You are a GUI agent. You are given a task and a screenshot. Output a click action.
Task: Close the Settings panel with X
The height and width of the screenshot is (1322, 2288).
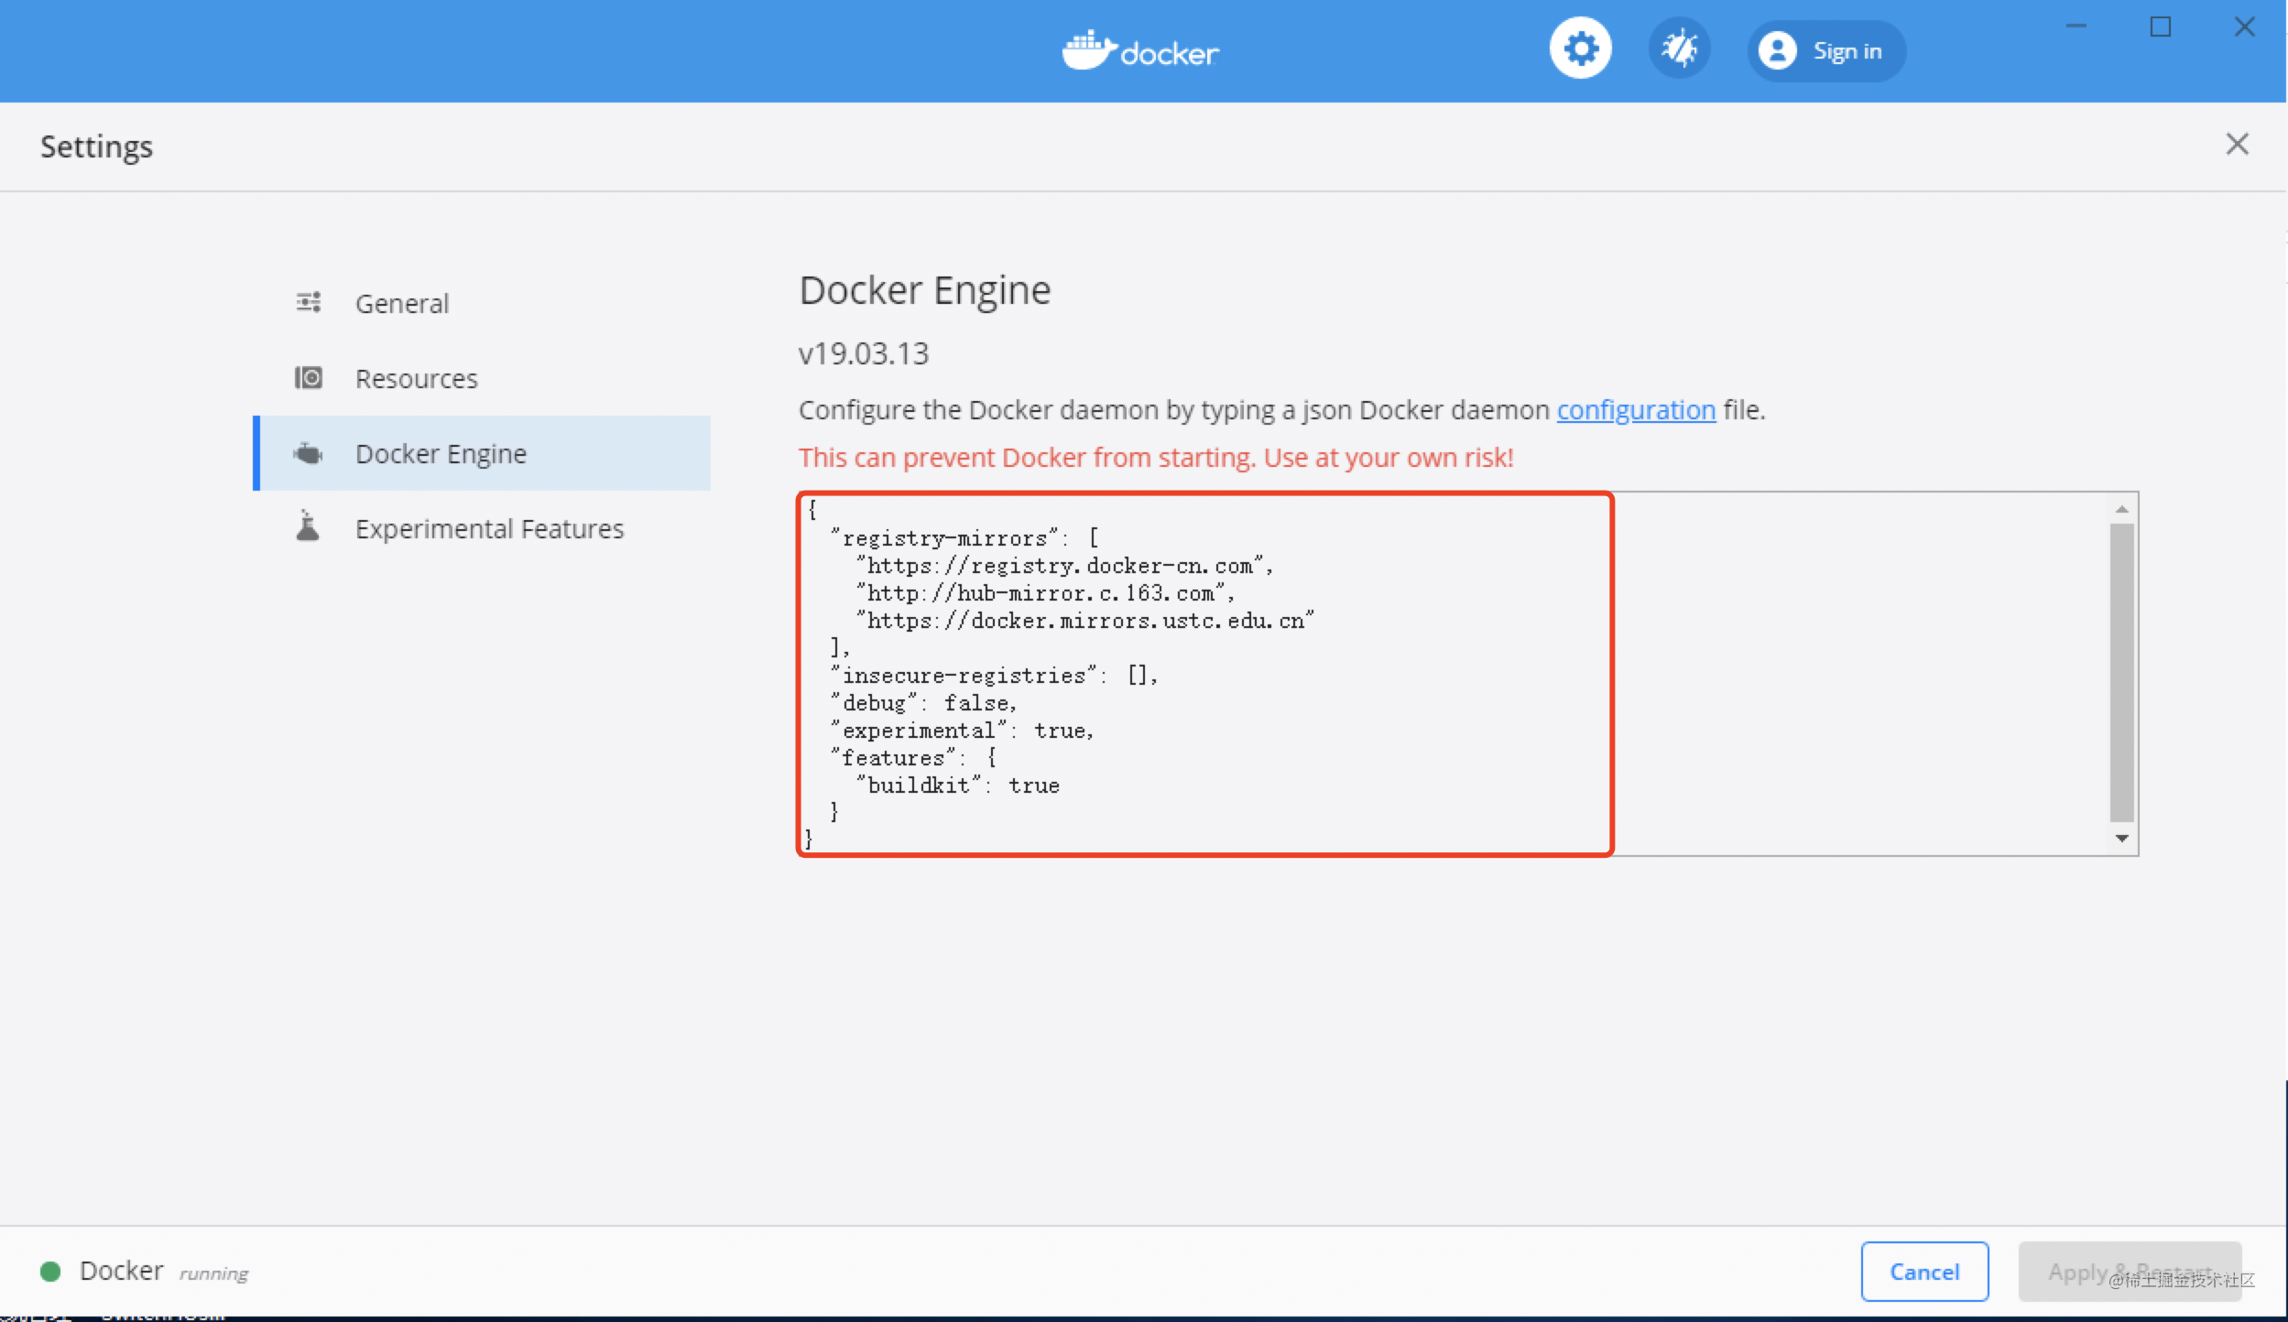coord(2237,144)
